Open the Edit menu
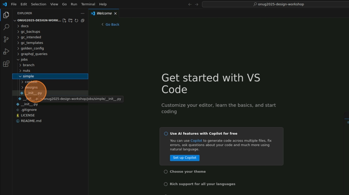Screen dimensions: 349x195 (x=24, y=4)
